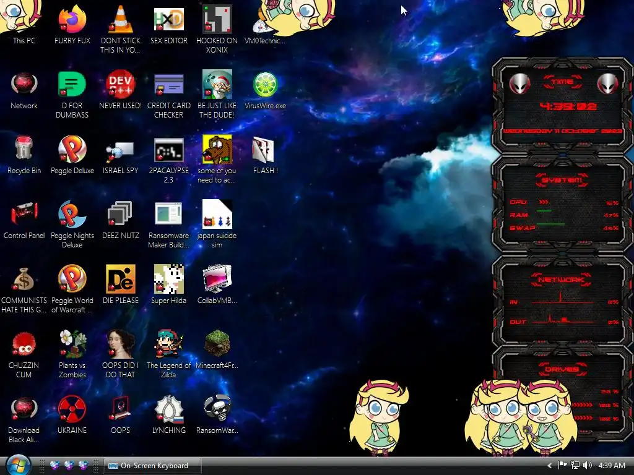Open the DEEZ NUTZ stacked-windows shortcut

point(121,220)
